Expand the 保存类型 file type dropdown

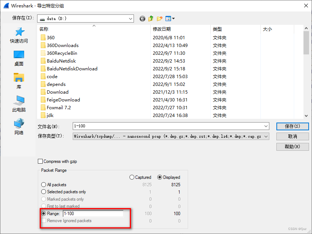[x=266, y=137]
